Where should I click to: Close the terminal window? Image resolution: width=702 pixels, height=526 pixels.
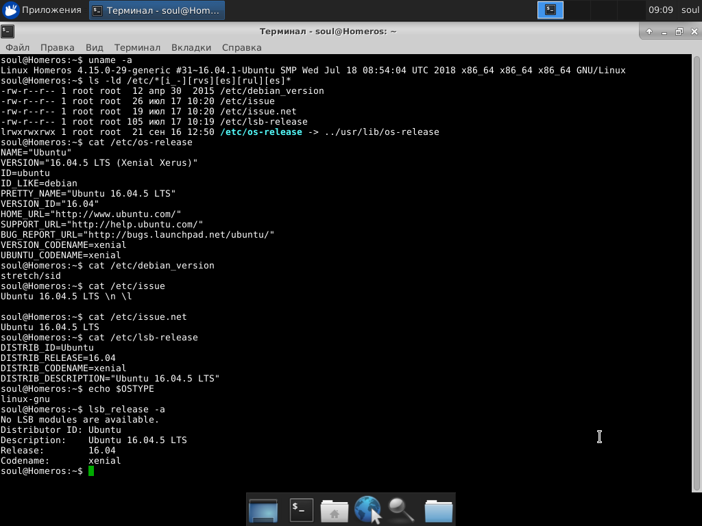694,32
